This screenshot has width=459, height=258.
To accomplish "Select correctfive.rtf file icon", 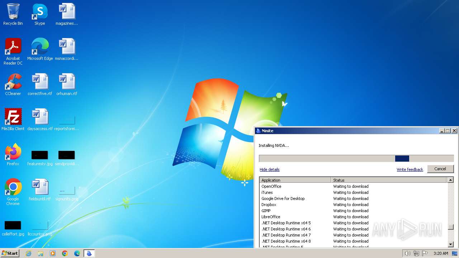I will pos(40,84).
